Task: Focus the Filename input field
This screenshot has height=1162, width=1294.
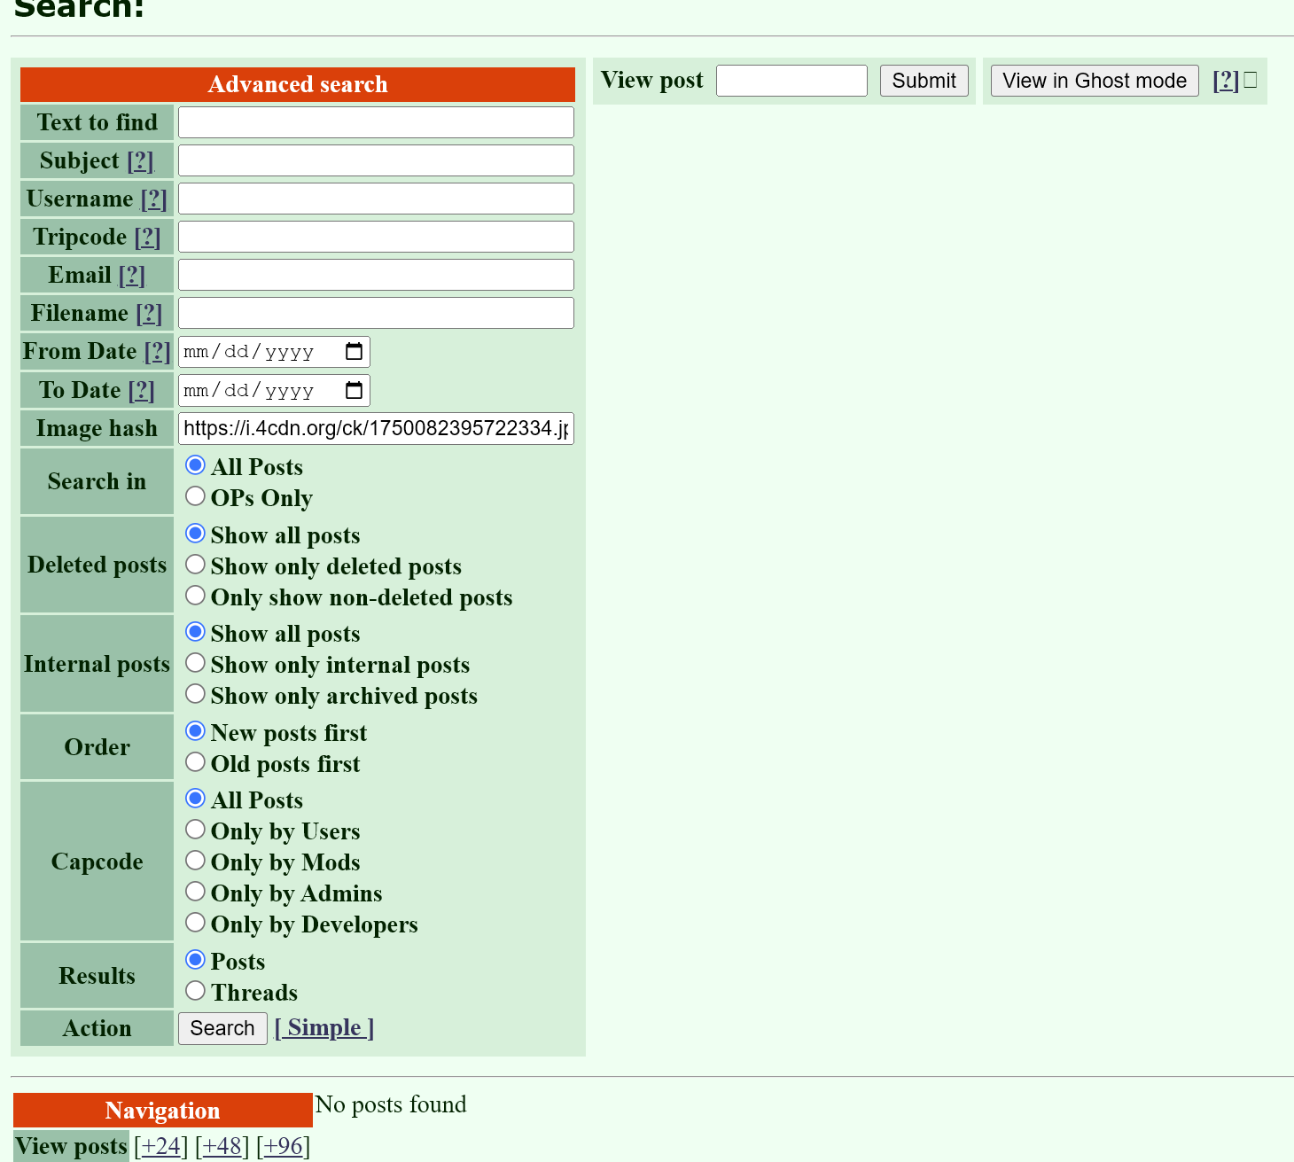Action: [x=376, y=313]
